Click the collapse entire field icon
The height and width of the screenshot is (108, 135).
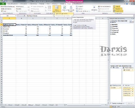[28, 10]
